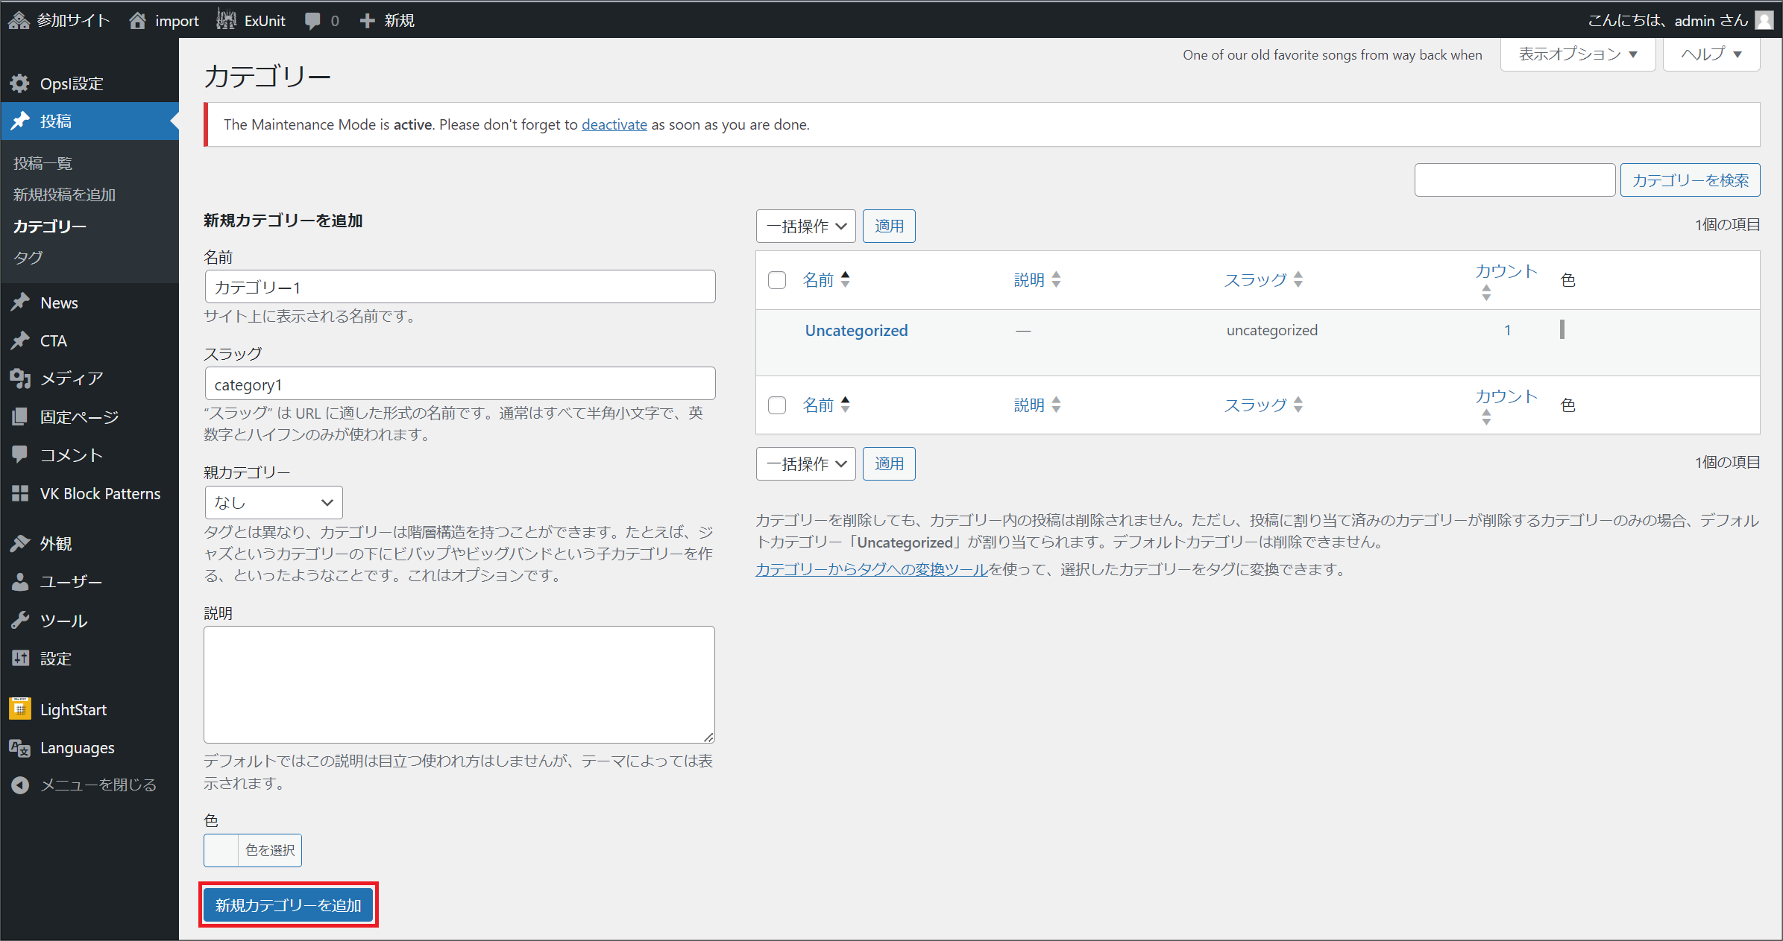Open the 色を選択 color picker swatch

(221, 850)
